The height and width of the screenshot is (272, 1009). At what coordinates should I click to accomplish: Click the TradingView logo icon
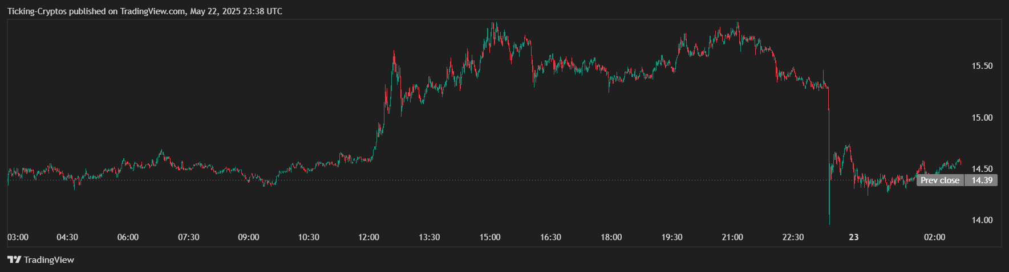point(14,260)
